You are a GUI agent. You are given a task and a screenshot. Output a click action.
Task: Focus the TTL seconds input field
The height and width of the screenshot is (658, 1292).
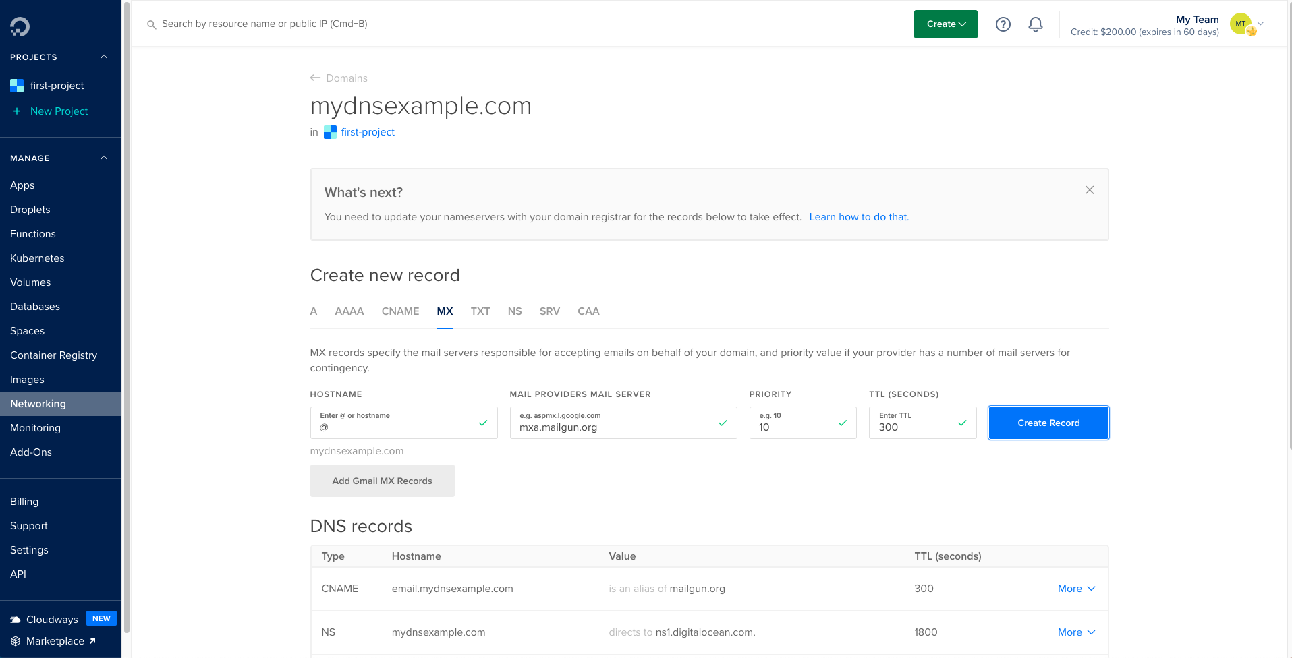(922, 423)
